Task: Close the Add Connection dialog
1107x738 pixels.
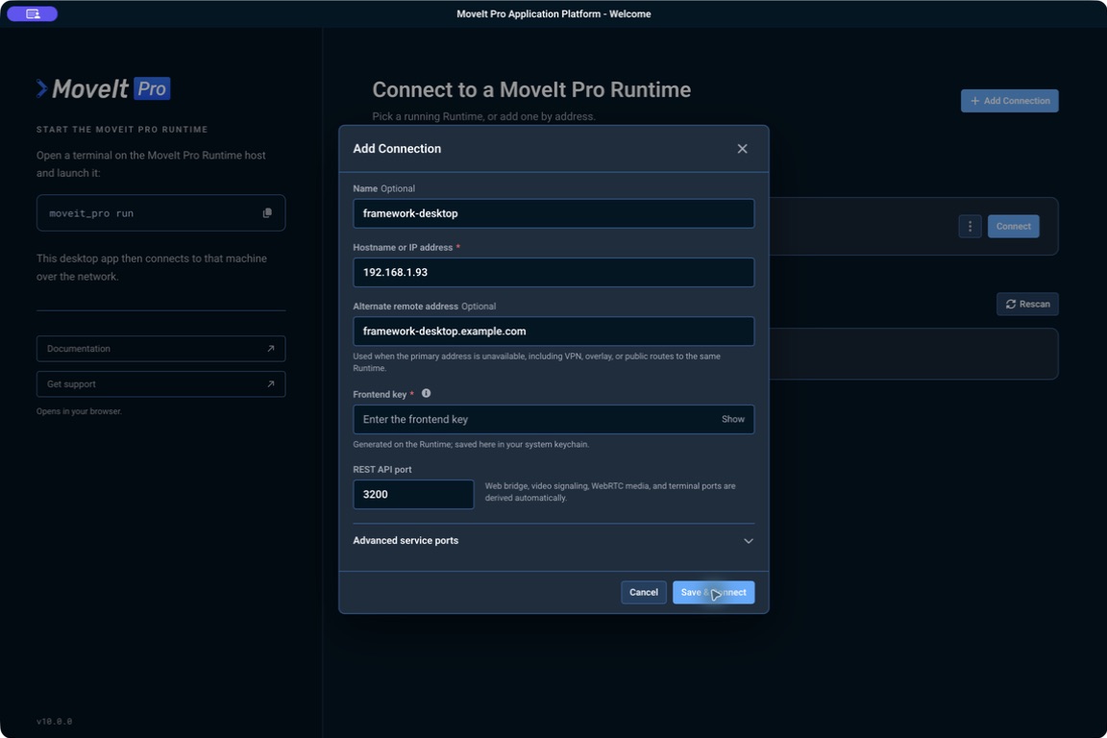Action: [x=742, y=148]
